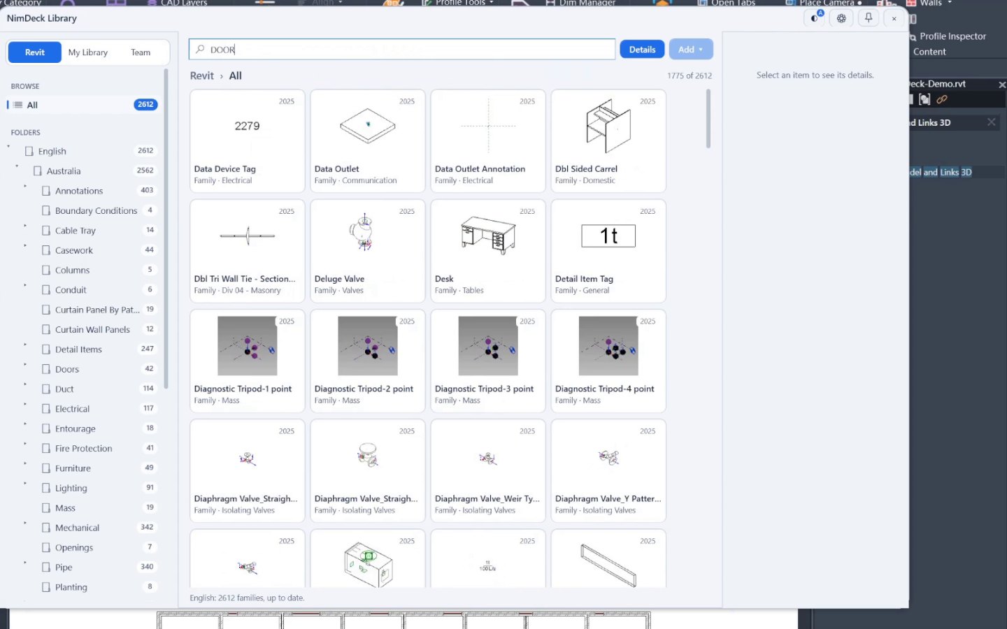Click the view icon beside the link icon
Viewport: 1007px width, 629px height.
[x=924, y=99]
